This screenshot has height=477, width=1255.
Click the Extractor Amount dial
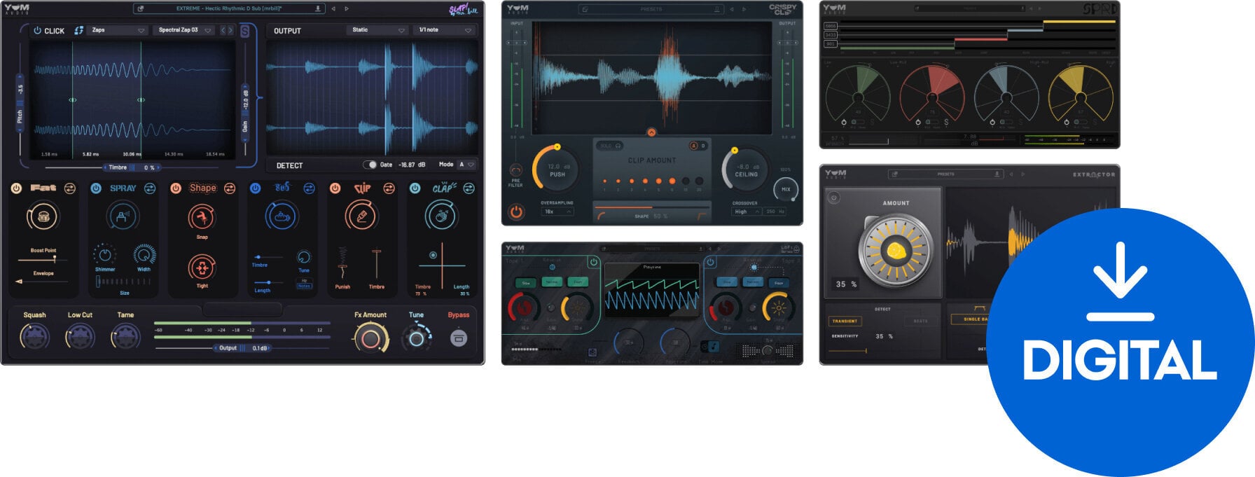coord(896,249)
